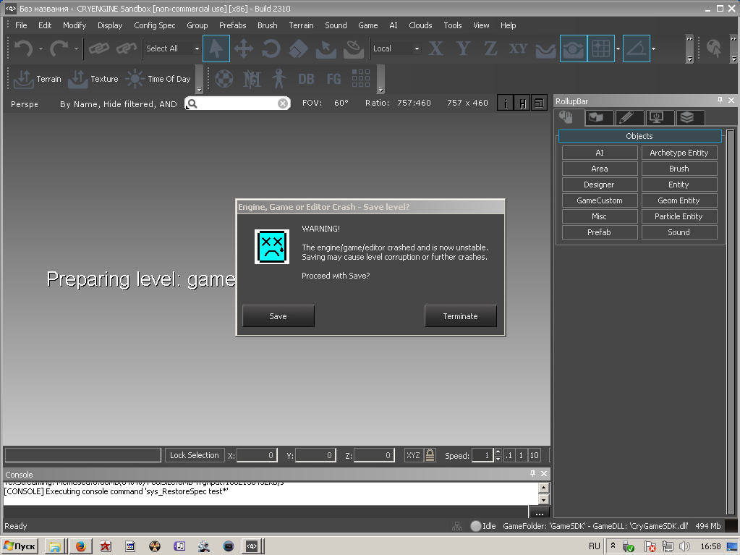Toggle the Select object arrow tool
The image size is (740, 555).
pyautogui.click(x=216, y=48)
